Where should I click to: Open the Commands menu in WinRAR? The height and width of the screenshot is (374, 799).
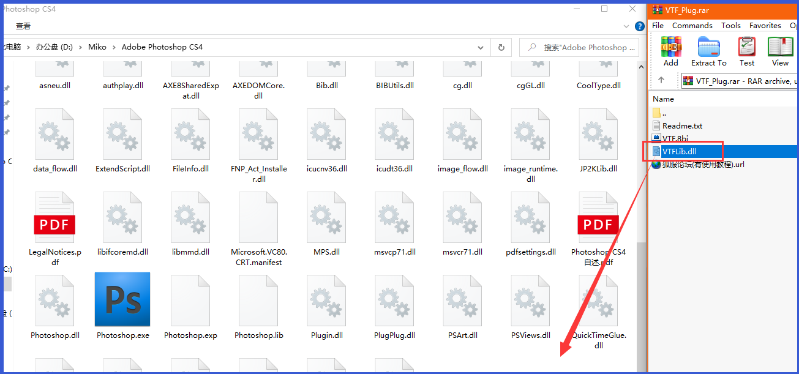(x=692, y=26)
